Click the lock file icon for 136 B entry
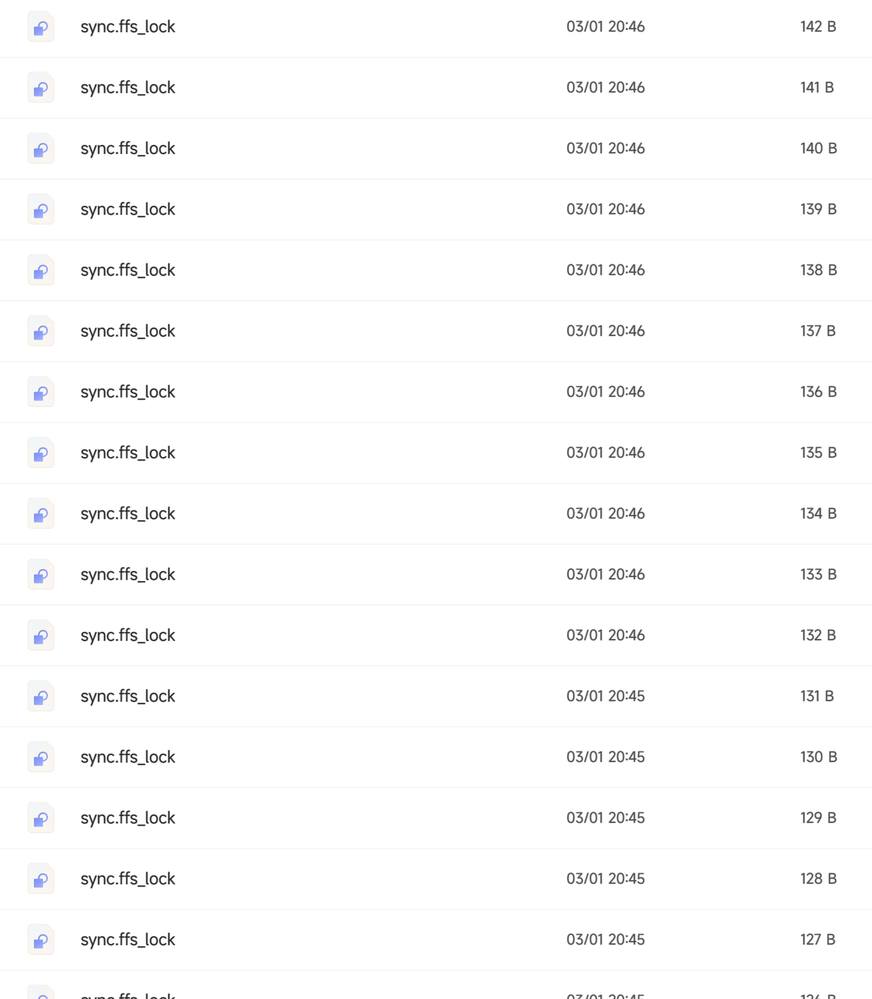Image resolution: width=872 pixels, height=999 pixels. point(41,392)
